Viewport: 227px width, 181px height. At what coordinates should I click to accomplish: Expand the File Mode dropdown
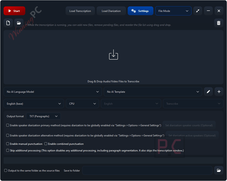click(173, 11)
